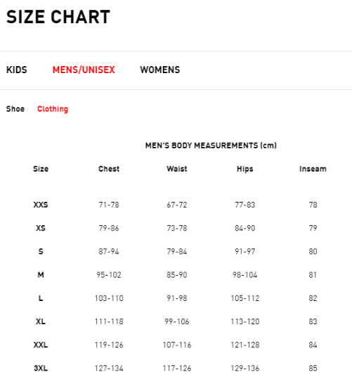The image size is (352, 384).
Task: Click the Hips column header
Action: (245, 169)
